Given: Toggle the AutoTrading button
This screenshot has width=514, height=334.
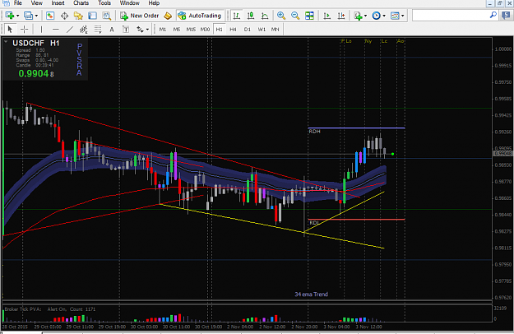Looking at the screenshot, I should [200, 16].
